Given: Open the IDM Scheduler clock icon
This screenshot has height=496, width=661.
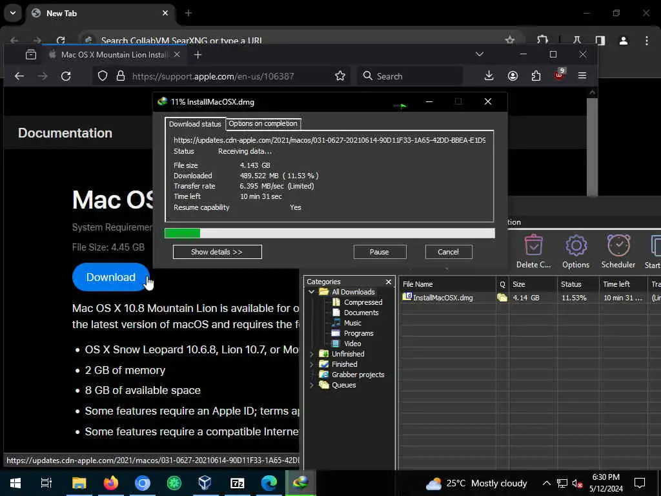Looking at the screenshot, I should [618, 252].
